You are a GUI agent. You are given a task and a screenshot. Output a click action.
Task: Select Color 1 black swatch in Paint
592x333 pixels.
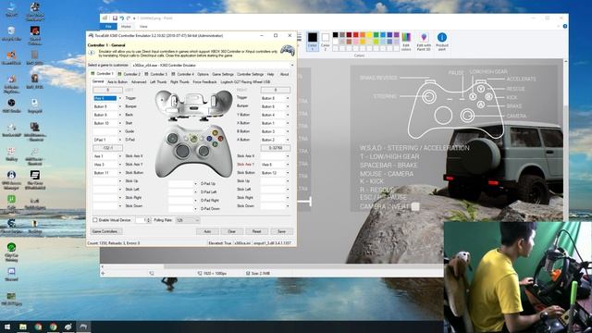[313, 42]
